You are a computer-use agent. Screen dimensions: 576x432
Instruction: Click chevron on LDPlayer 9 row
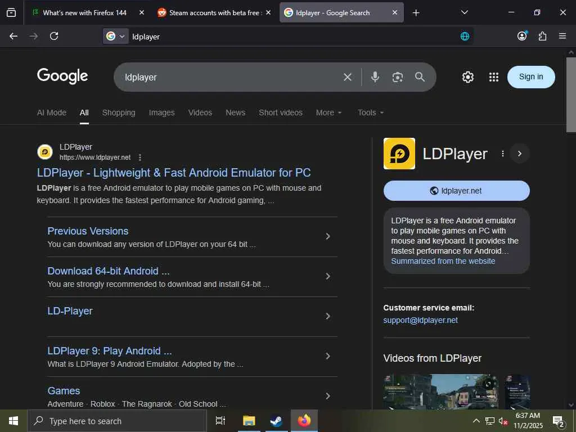tap(328, 356)
